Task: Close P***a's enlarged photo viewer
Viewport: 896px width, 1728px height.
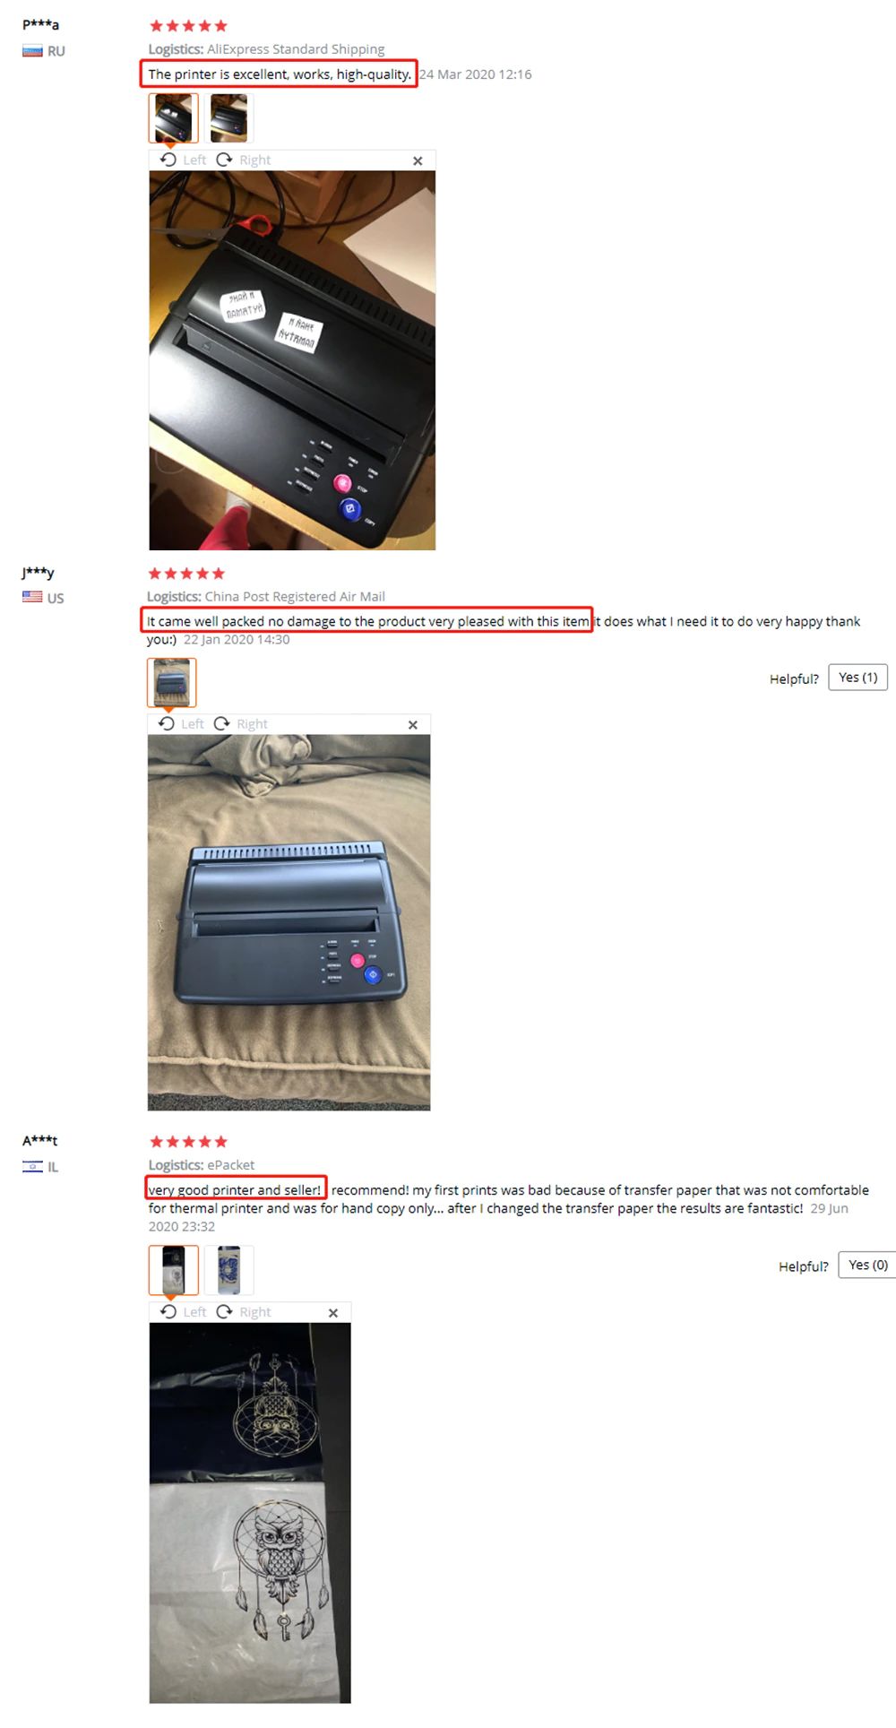Action: tap(418, 160)
